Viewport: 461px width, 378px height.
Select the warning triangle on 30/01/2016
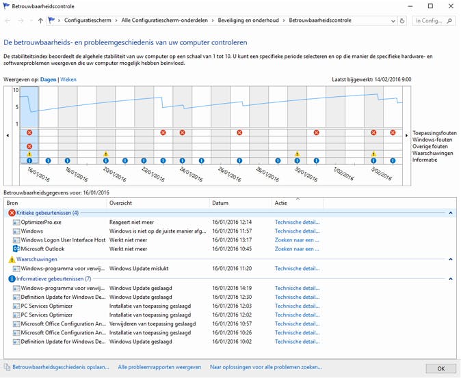tap(298, 154)
